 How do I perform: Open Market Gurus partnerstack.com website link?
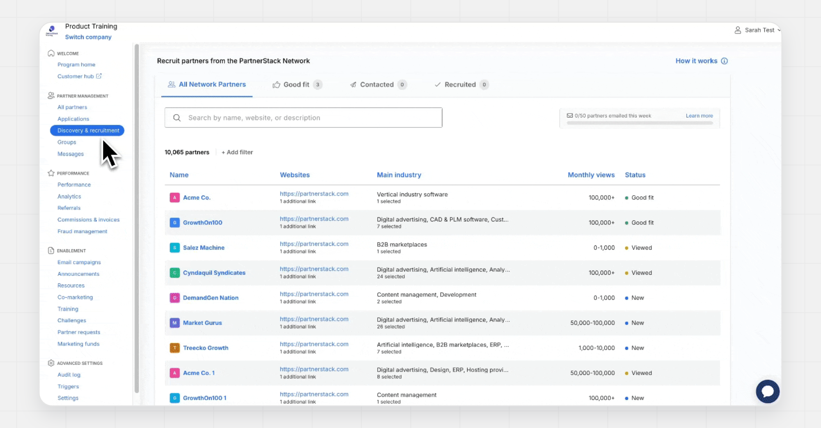tap(314, 319)
